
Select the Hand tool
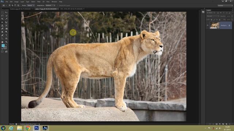pos(2,42)
